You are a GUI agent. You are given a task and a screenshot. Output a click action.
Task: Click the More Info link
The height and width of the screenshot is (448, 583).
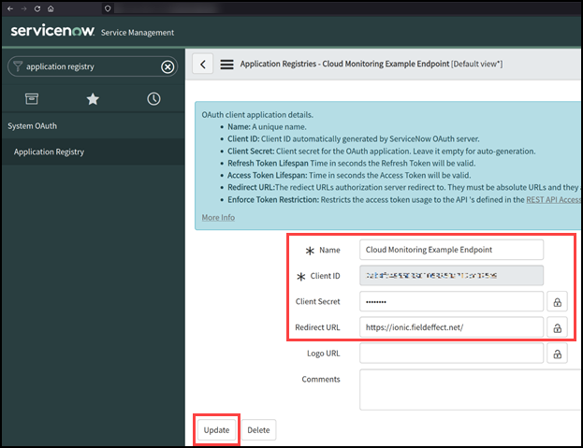218,217
